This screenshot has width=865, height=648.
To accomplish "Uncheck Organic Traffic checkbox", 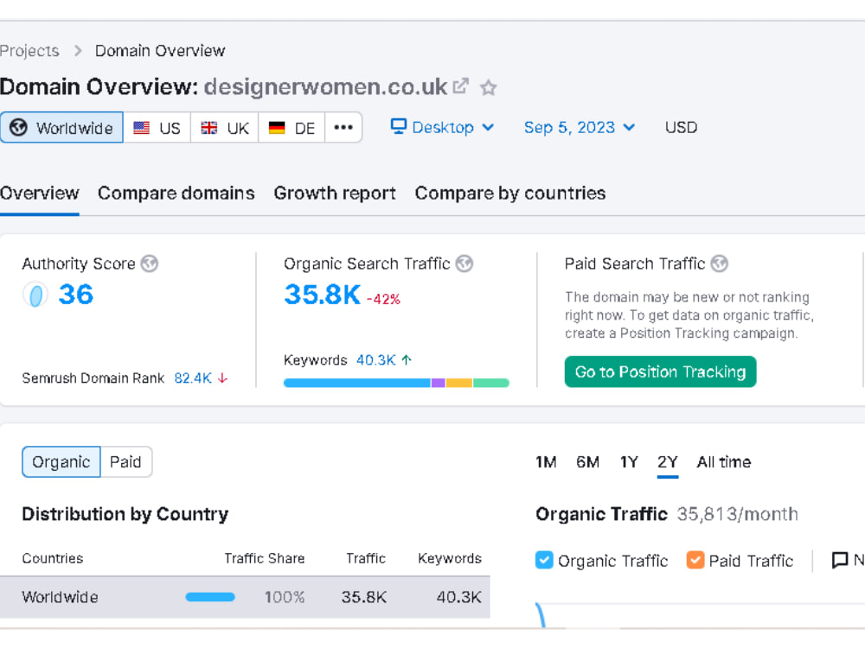I will pos(544,560).
